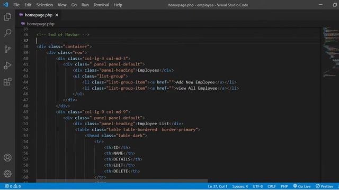The image size is (339, 190).
Task: Click the 'ID' header text on line 55
Action: (116, 147)
